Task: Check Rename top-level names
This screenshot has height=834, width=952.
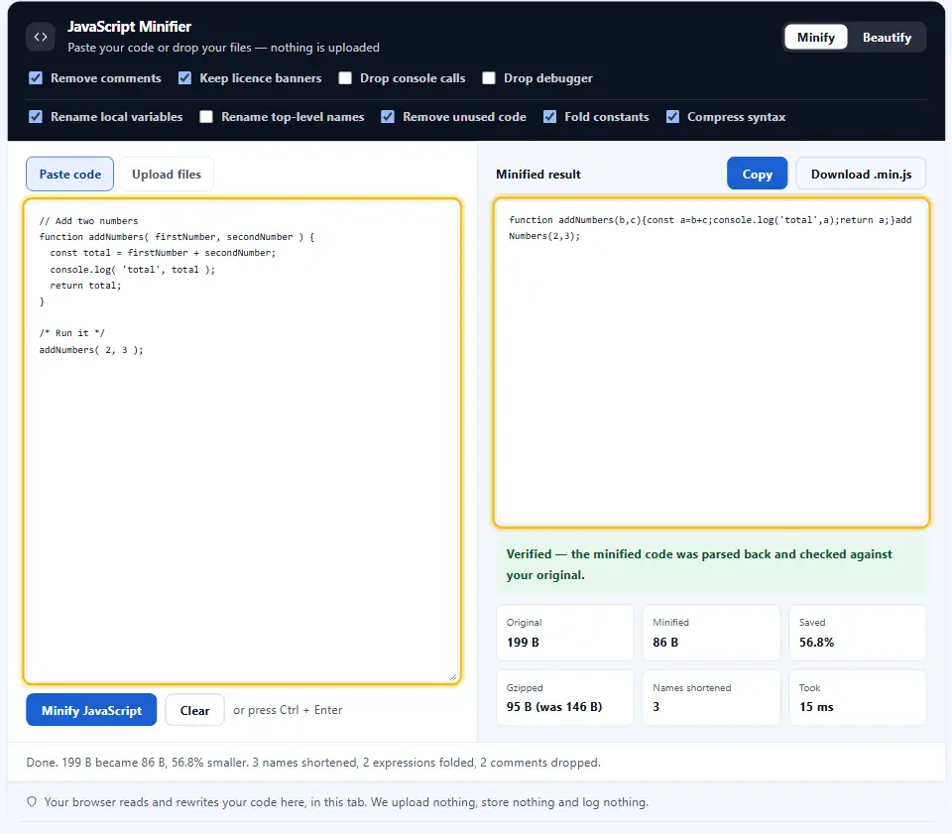Action: 206,117
